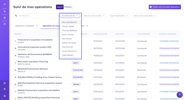The width and height of the screenshot is (185, 100).
Task: Sort by NATURE DE L'OPÉRATION column header
Action: [168, 34]
